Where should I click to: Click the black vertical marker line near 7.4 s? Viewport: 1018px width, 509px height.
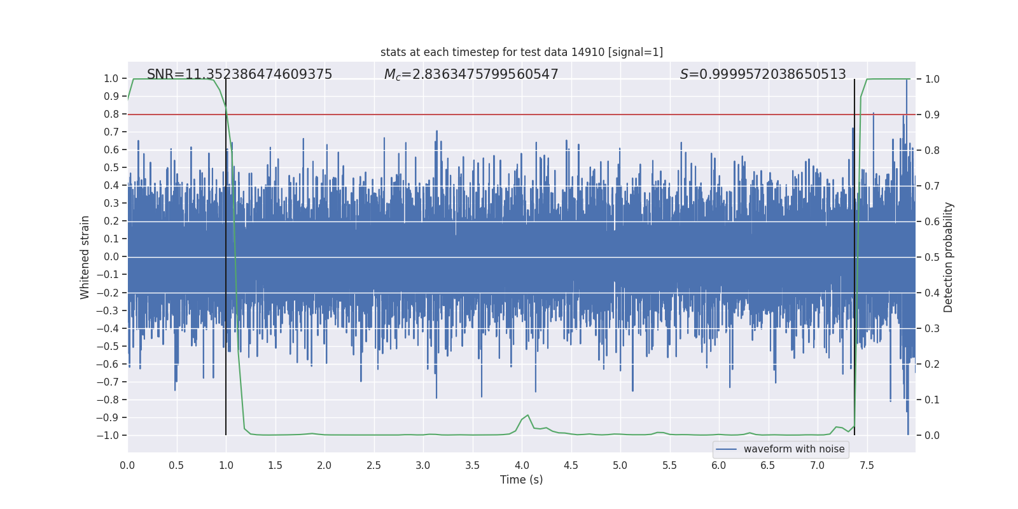point(854,257)
